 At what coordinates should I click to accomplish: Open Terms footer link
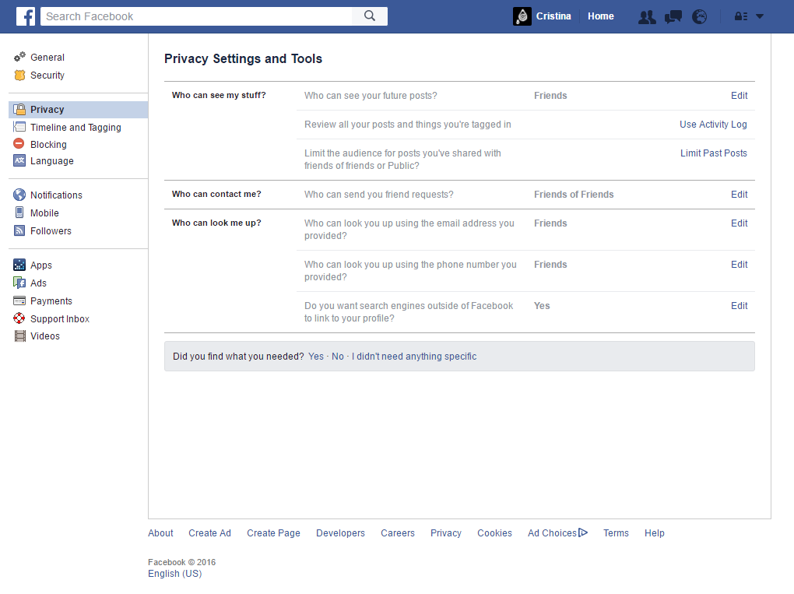616,532
